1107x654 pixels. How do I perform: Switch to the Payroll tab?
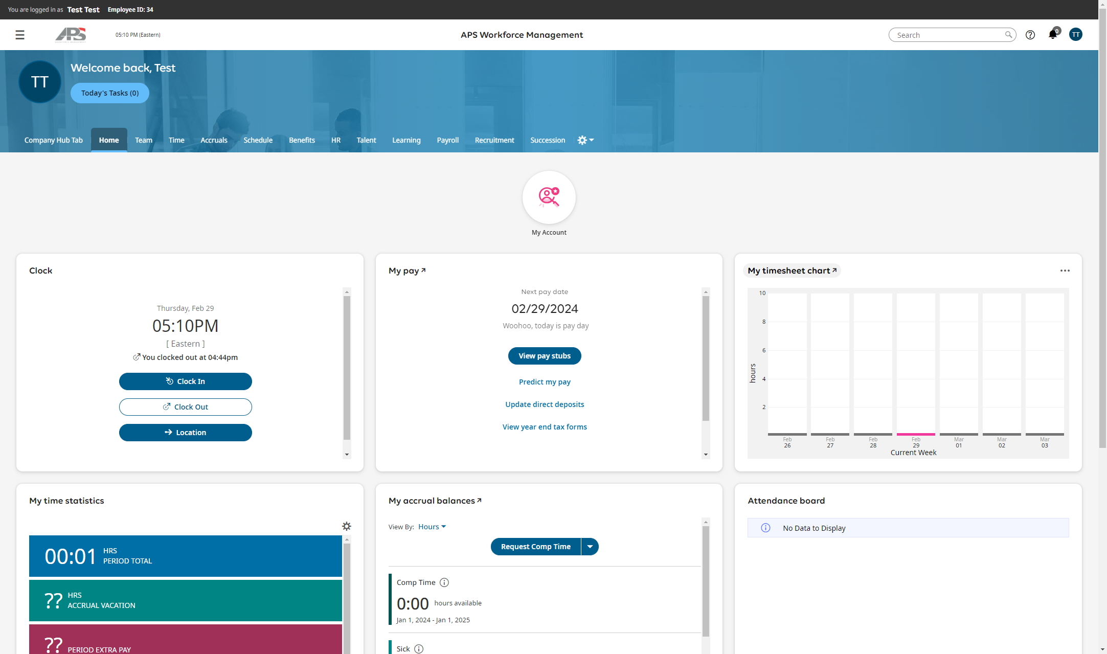click(x=448, y=140)
